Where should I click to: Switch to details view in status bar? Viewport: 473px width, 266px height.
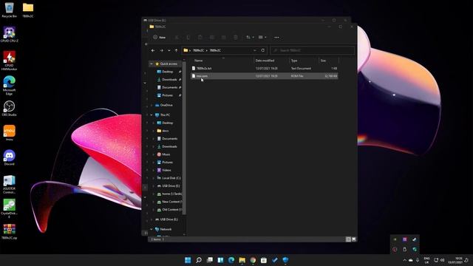coord(348,239)
